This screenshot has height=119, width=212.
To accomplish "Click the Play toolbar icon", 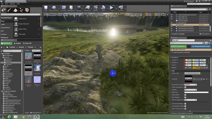I will (x=112, y=8).
